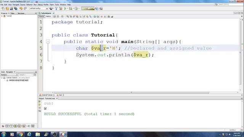Open the Edit menu

(x=6, y=5)
